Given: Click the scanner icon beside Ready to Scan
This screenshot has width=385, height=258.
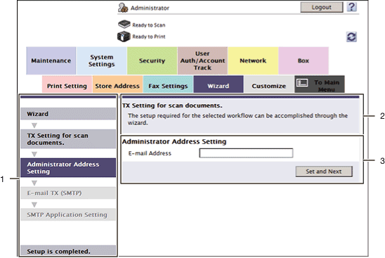Looking at the screenshot, I should [x=124, y=25].
